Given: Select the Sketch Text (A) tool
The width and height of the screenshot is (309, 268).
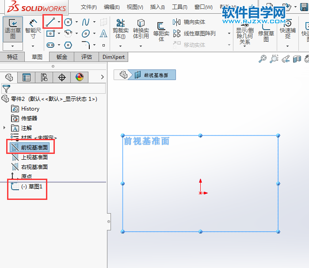Looking at the screenshot, I should [103, 34].
